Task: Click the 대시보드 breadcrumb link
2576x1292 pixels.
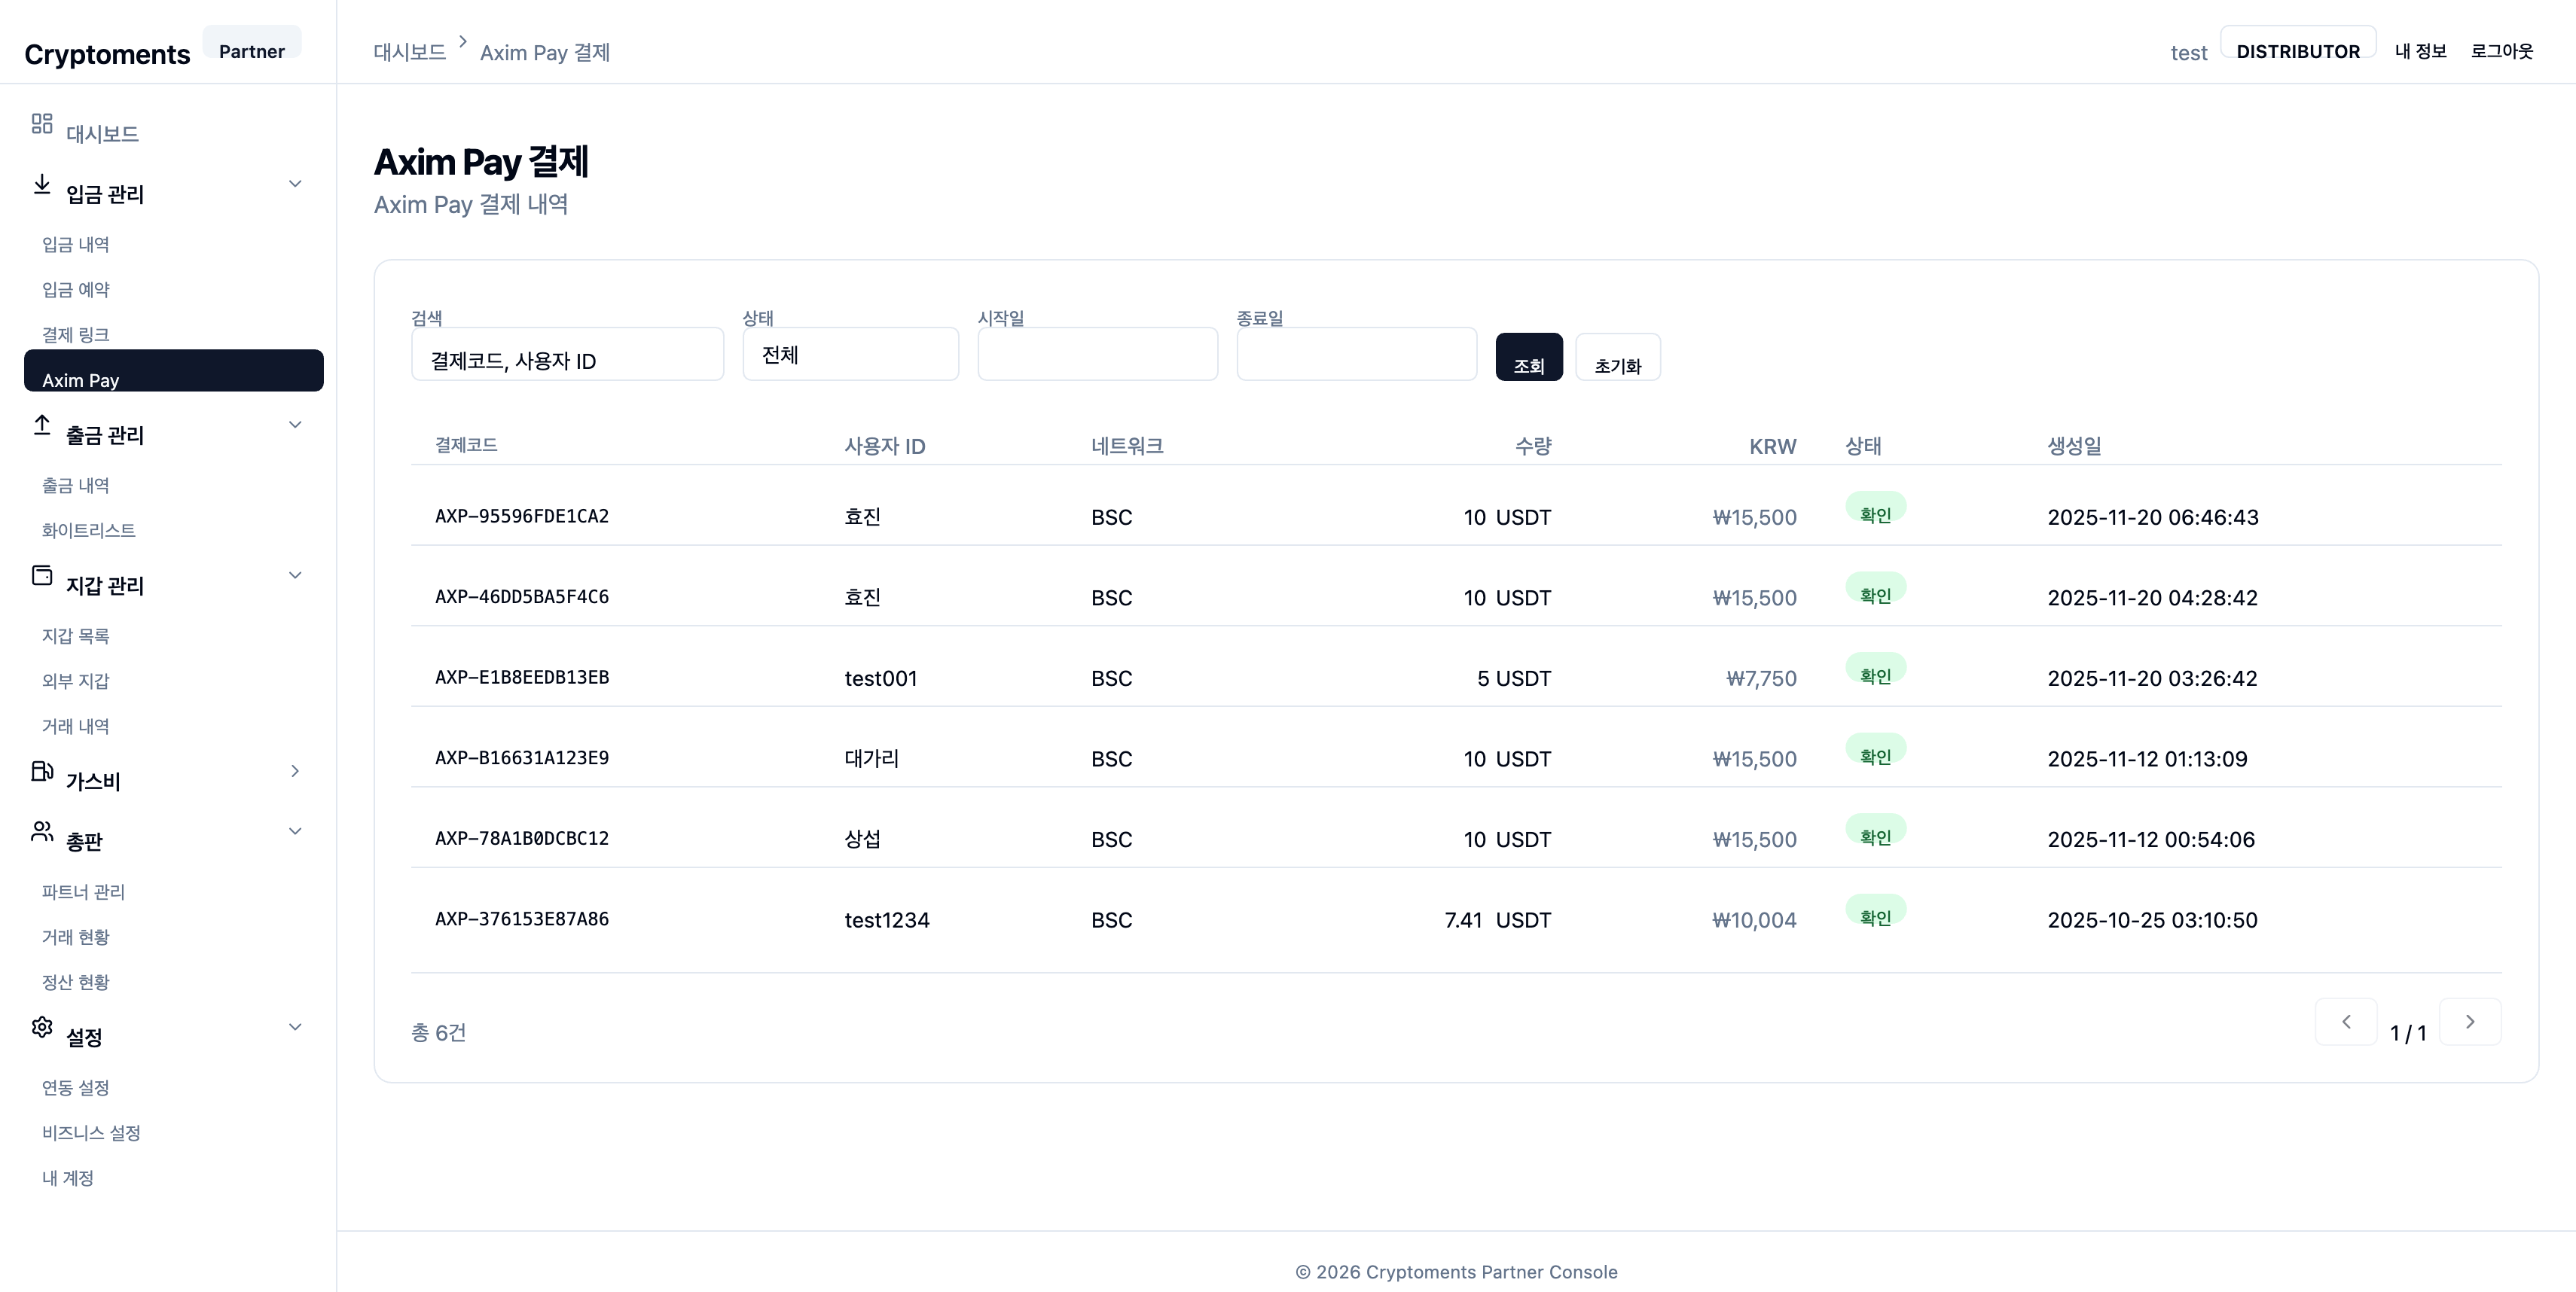Action: tap(410, 52)
